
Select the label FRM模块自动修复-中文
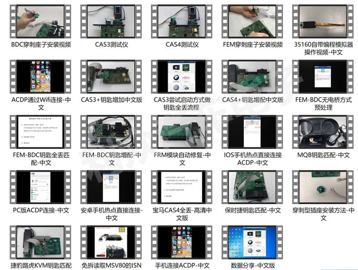(x=182, y=159)
